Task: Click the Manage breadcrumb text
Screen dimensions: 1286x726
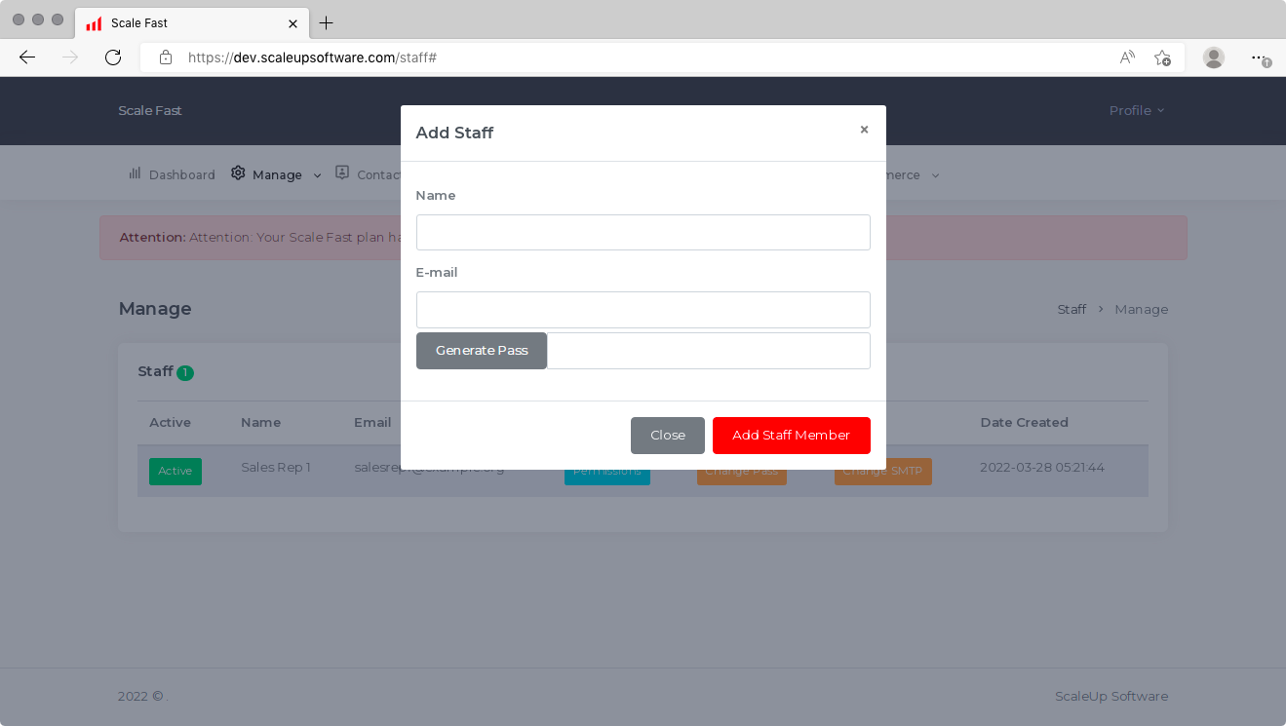Action: point(1141,309)
